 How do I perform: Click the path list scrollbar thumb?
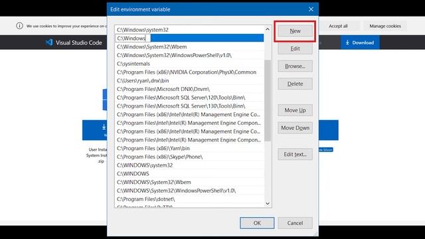point(268,100)
